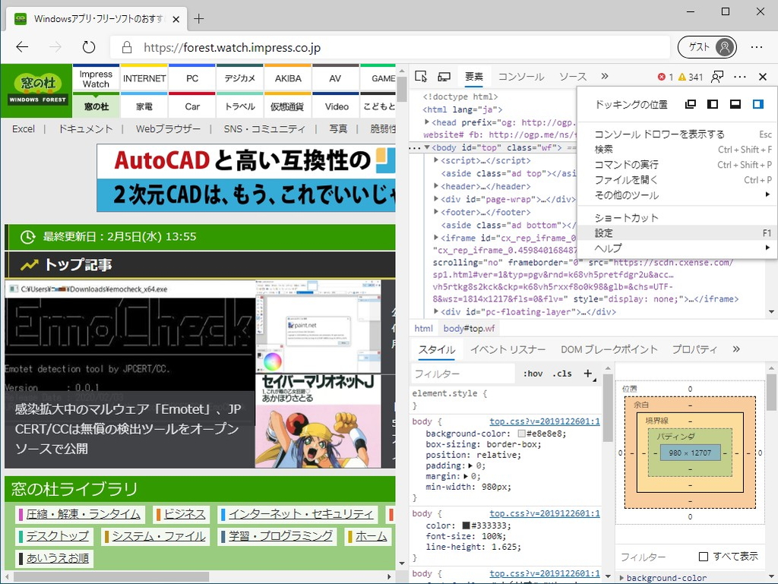Viewport: 778px width, 584px height.
Task: Open the DevTools customize menu (three dots)
Action: click(x=740, y=76)
